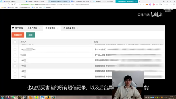This screenshot has height=99, width=176.
Task: Open QQ Music taskbar icon
Action: point(37,97)
